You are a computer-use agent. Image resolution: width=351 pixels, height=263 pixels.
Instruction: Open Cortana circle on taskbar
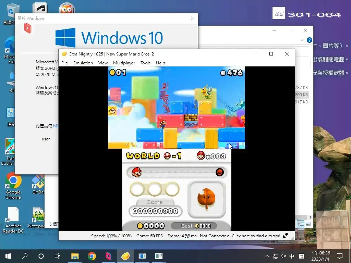tap(41, 256)
